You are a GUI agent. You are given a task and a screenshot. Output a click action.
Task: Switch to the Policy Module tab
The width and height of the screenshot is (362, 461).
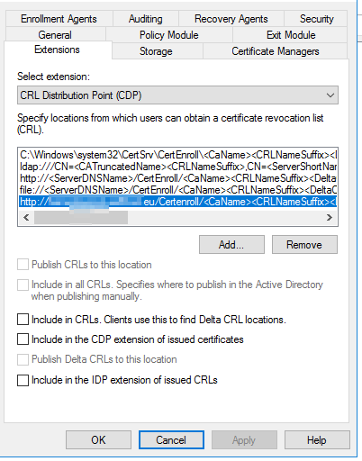click(x=169, y=35)
